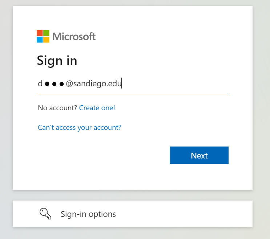Open the Create one! link
The width and height of the screenshot is (270, 239).
point(97,108)
